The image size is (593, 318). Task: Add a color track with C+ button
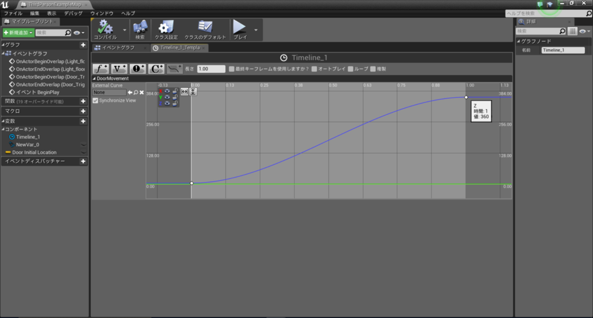coord(156,69)
